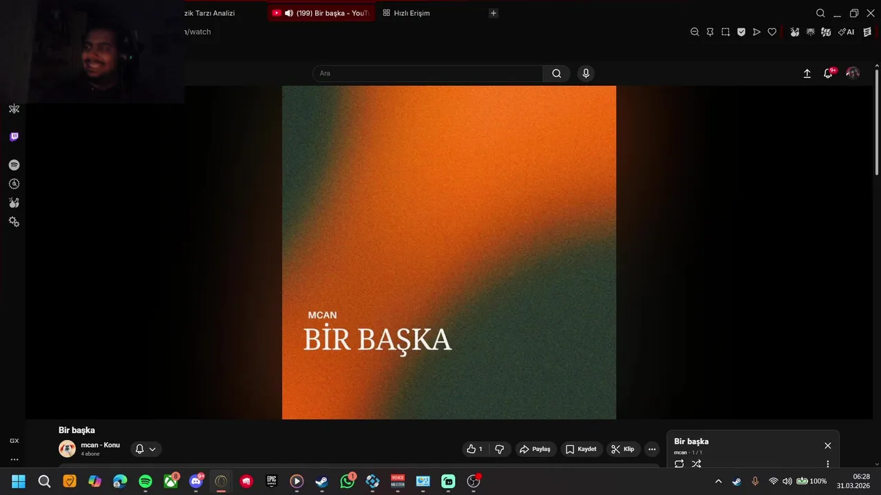Click the YouTube upload/create arrow icon
881x495 pixels.
tap(807, 74)
